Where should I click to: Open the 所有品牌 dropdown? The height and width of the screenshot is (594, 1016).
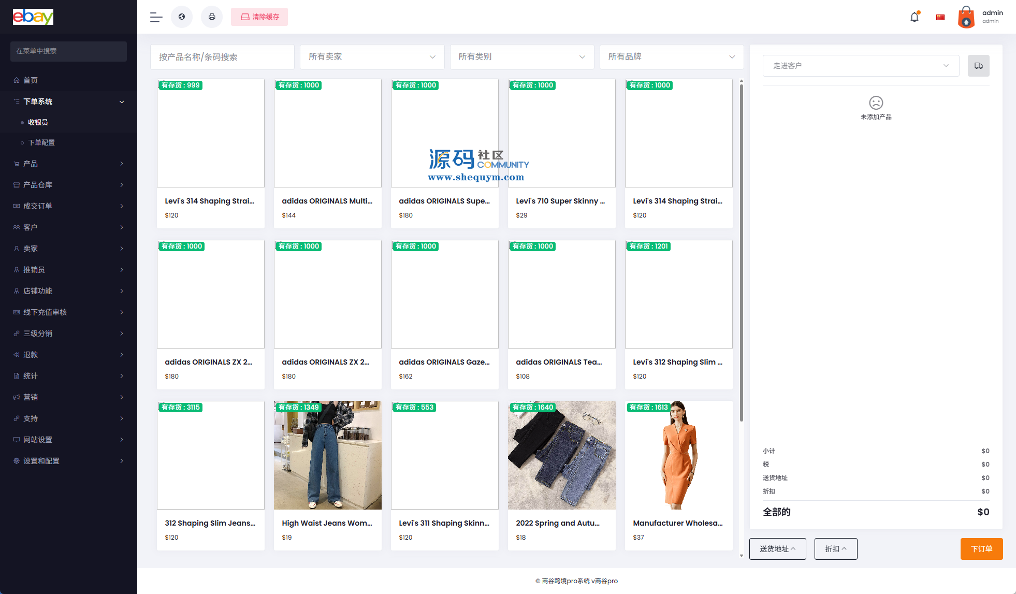pos(671,57)
